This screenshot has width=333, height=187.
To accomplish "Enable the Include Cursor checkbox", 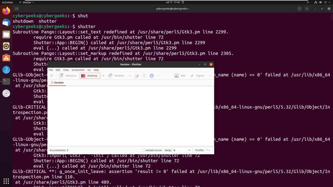I will (x=143, y=150).
